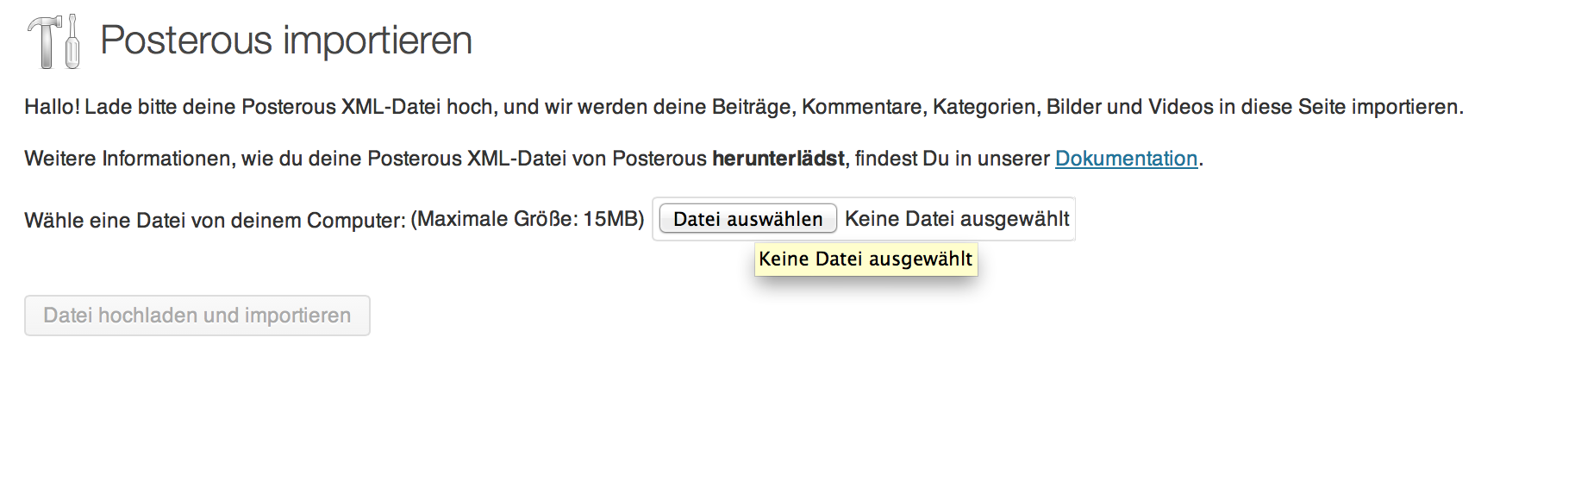
Task: Click "Wähle eine Datei von deinem Computer" label
Action: pos(215,220)
